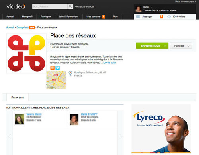Click the map location pin icon
Screen dimensions: 199x155
(x=70, y=74)
